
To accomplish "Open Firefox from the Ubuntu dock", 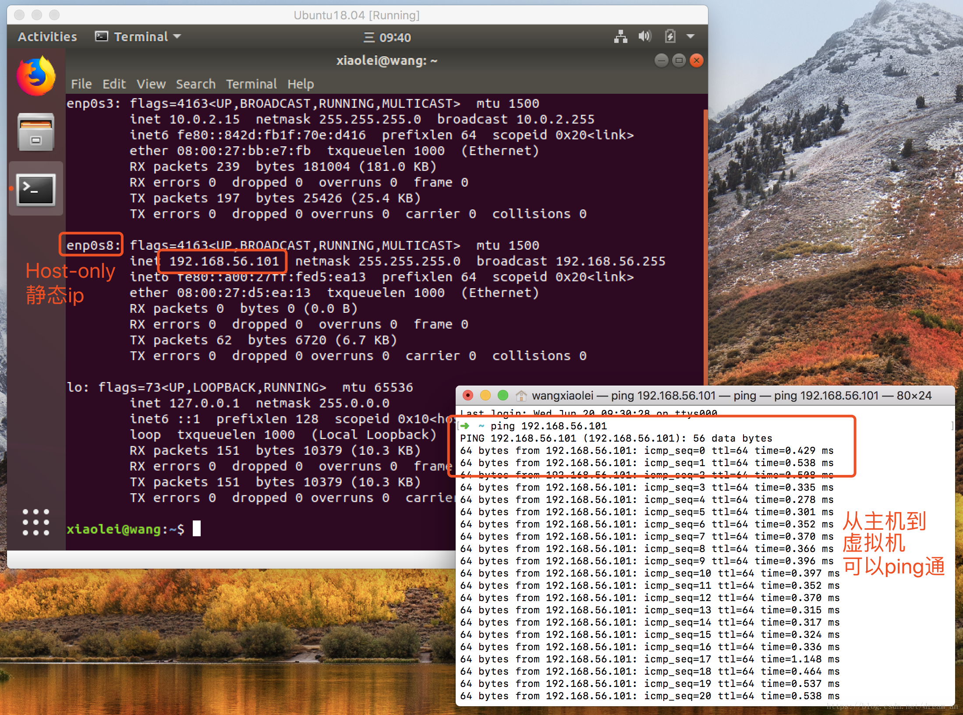I will click(x=36, y=76).
